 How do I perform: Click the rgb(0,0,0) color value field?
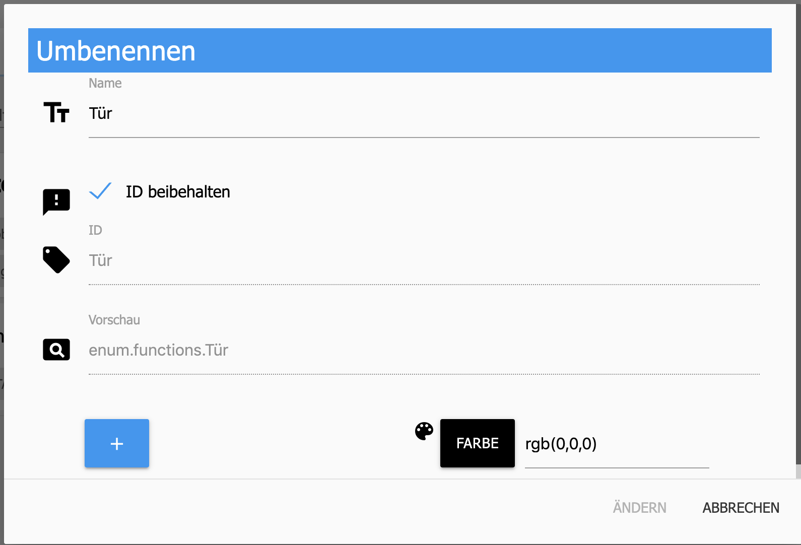tap(617, 444)
